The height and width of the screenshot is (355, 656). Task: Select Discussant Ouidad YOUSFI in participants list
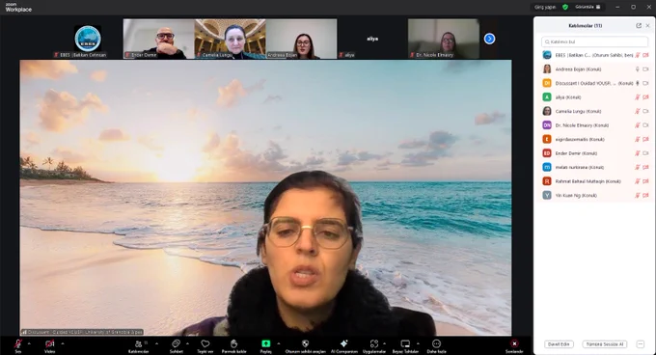pyautogui.click(x=594, y=83)
